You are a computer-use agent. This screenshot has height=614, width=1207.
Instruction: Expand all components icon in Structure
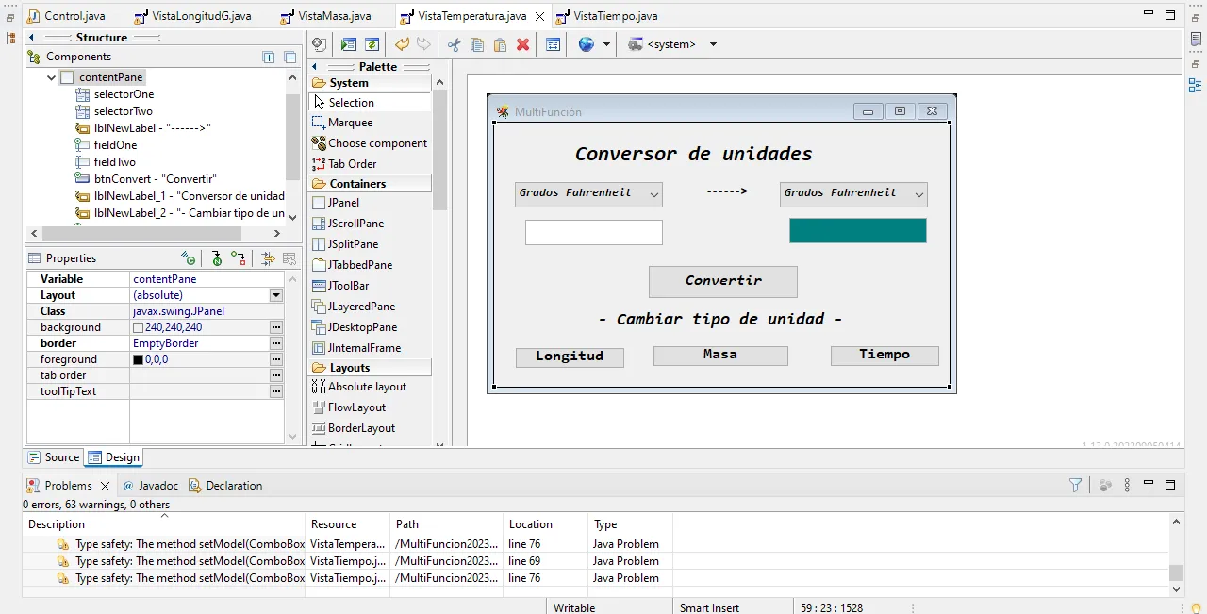(x=269, y=57)
